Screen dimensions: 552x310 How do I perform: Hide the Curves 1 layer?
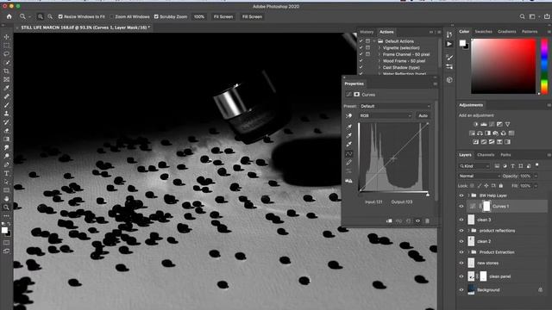(461, 207)
